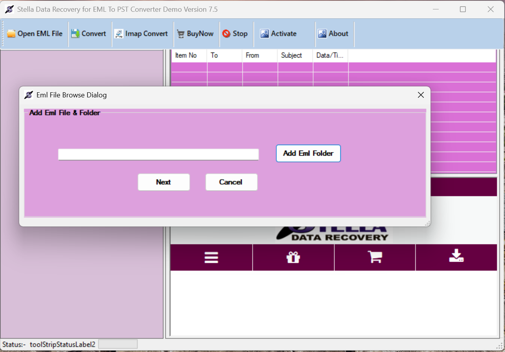Focus the Eml folder path input field
The height and width of the screenshot is (352, 505).
click(x=158, y=154)
